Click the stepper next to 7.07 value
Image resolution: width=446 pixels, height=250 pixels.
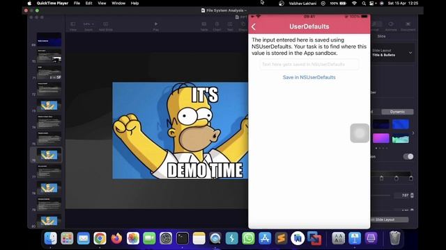point(412,195)
